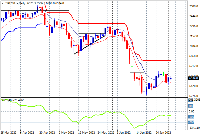This screenshot has width=200, height=136.
Task: Click the 100 level on CCI scale
Action: (191, 106)
